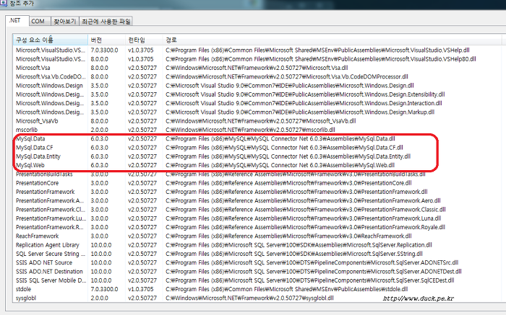Image resolution: width=506 pixels, height=315 pixels.
Task: Click the path ending in MySql.Data.Entity.dll
Action: (288, 156)
